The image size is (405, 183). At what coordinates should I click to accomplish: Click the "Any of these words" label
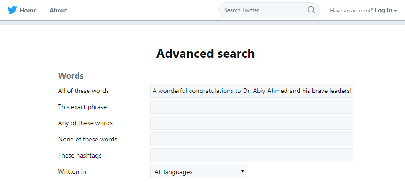[85, 123]
